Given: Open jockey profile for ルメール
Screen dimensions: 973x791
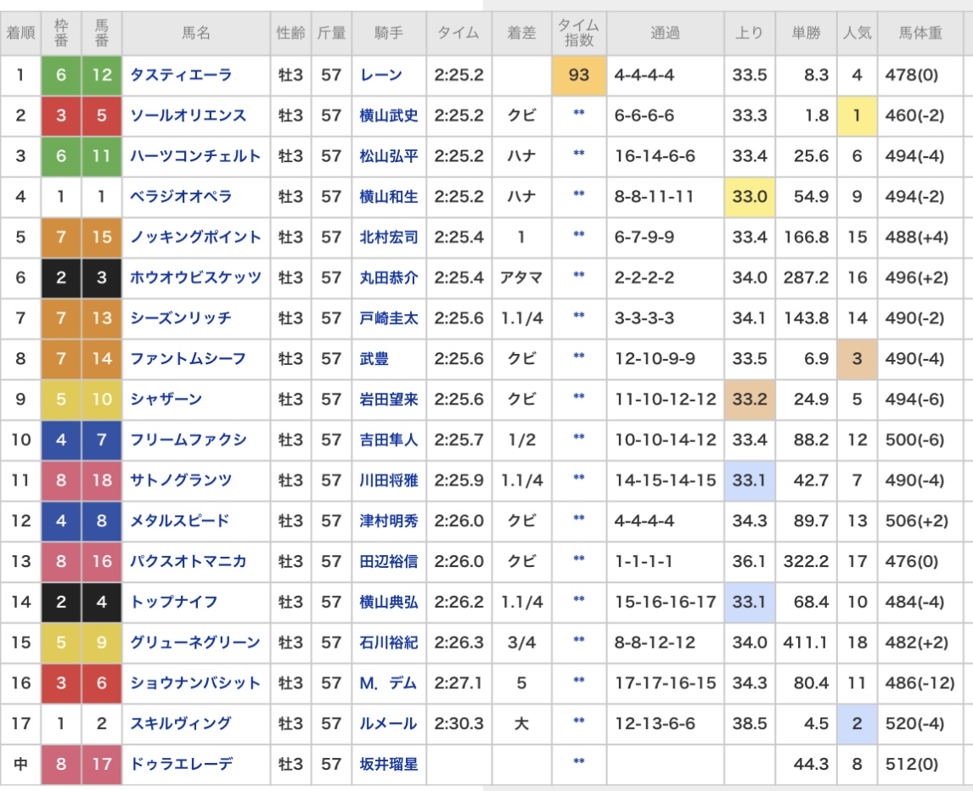Looking at the screenshot, I should pyautogui.click(x=388, y=723).
